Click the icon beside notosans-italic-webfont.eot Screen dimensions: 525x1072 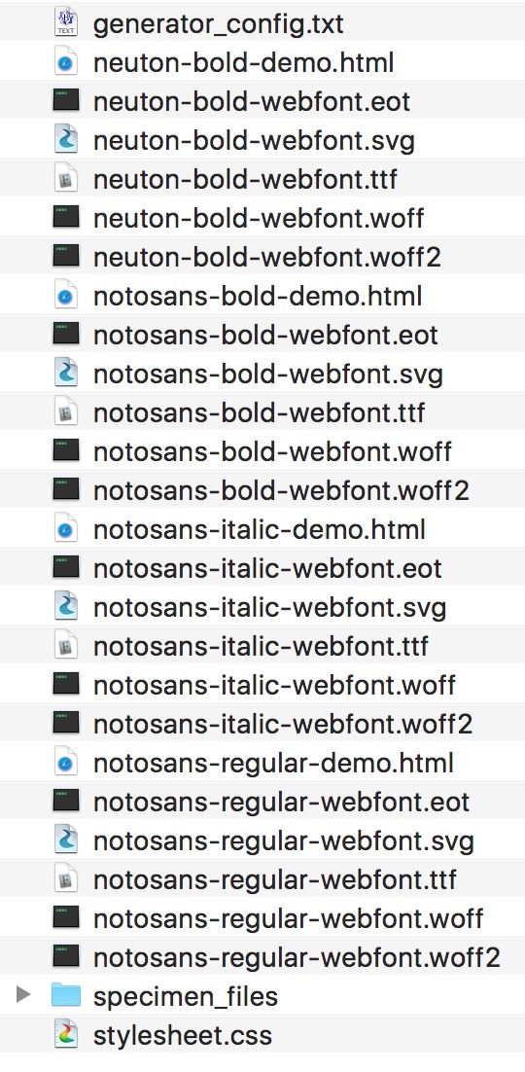click(x=66, y=569)
